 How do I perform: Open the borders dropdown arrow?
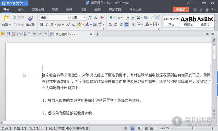pyautogui.click(x=158, y=25)
